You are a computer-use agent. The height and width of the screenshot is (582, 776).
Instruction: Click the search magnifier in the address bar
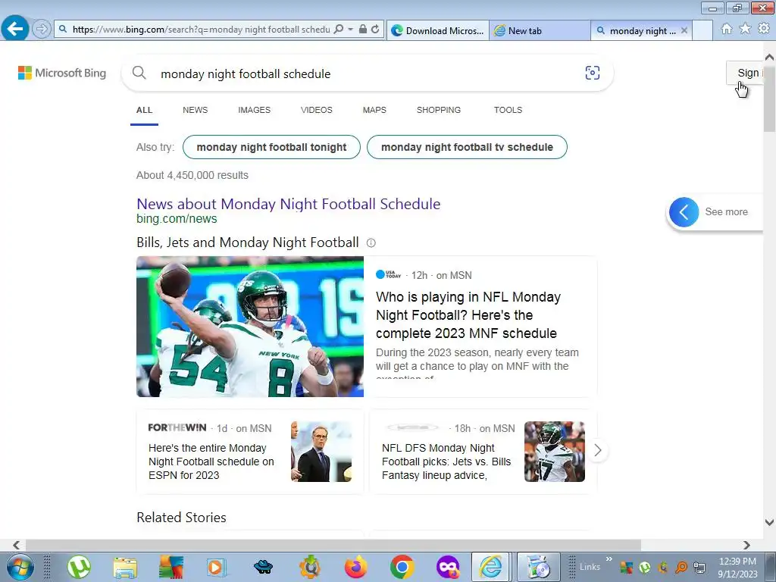click(x=339, y=30)
